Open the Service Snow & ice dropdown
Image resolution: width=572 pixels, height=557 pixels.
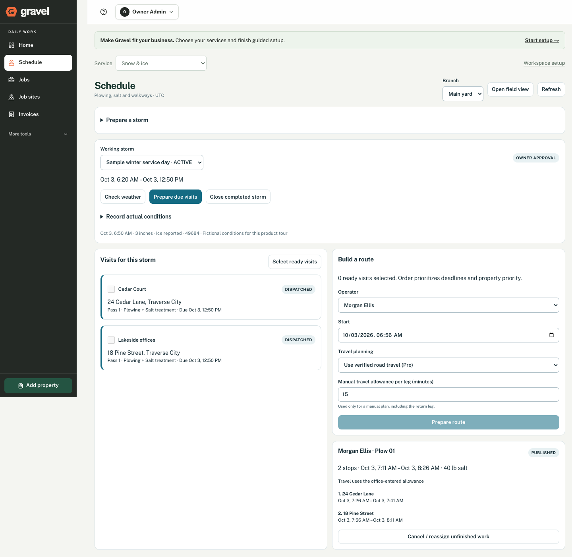click(161, 63)
